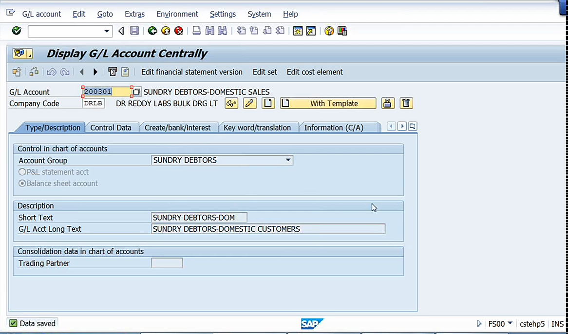Click the Find binoculars icon
568x334 pixels.
(x=209, y=31)
